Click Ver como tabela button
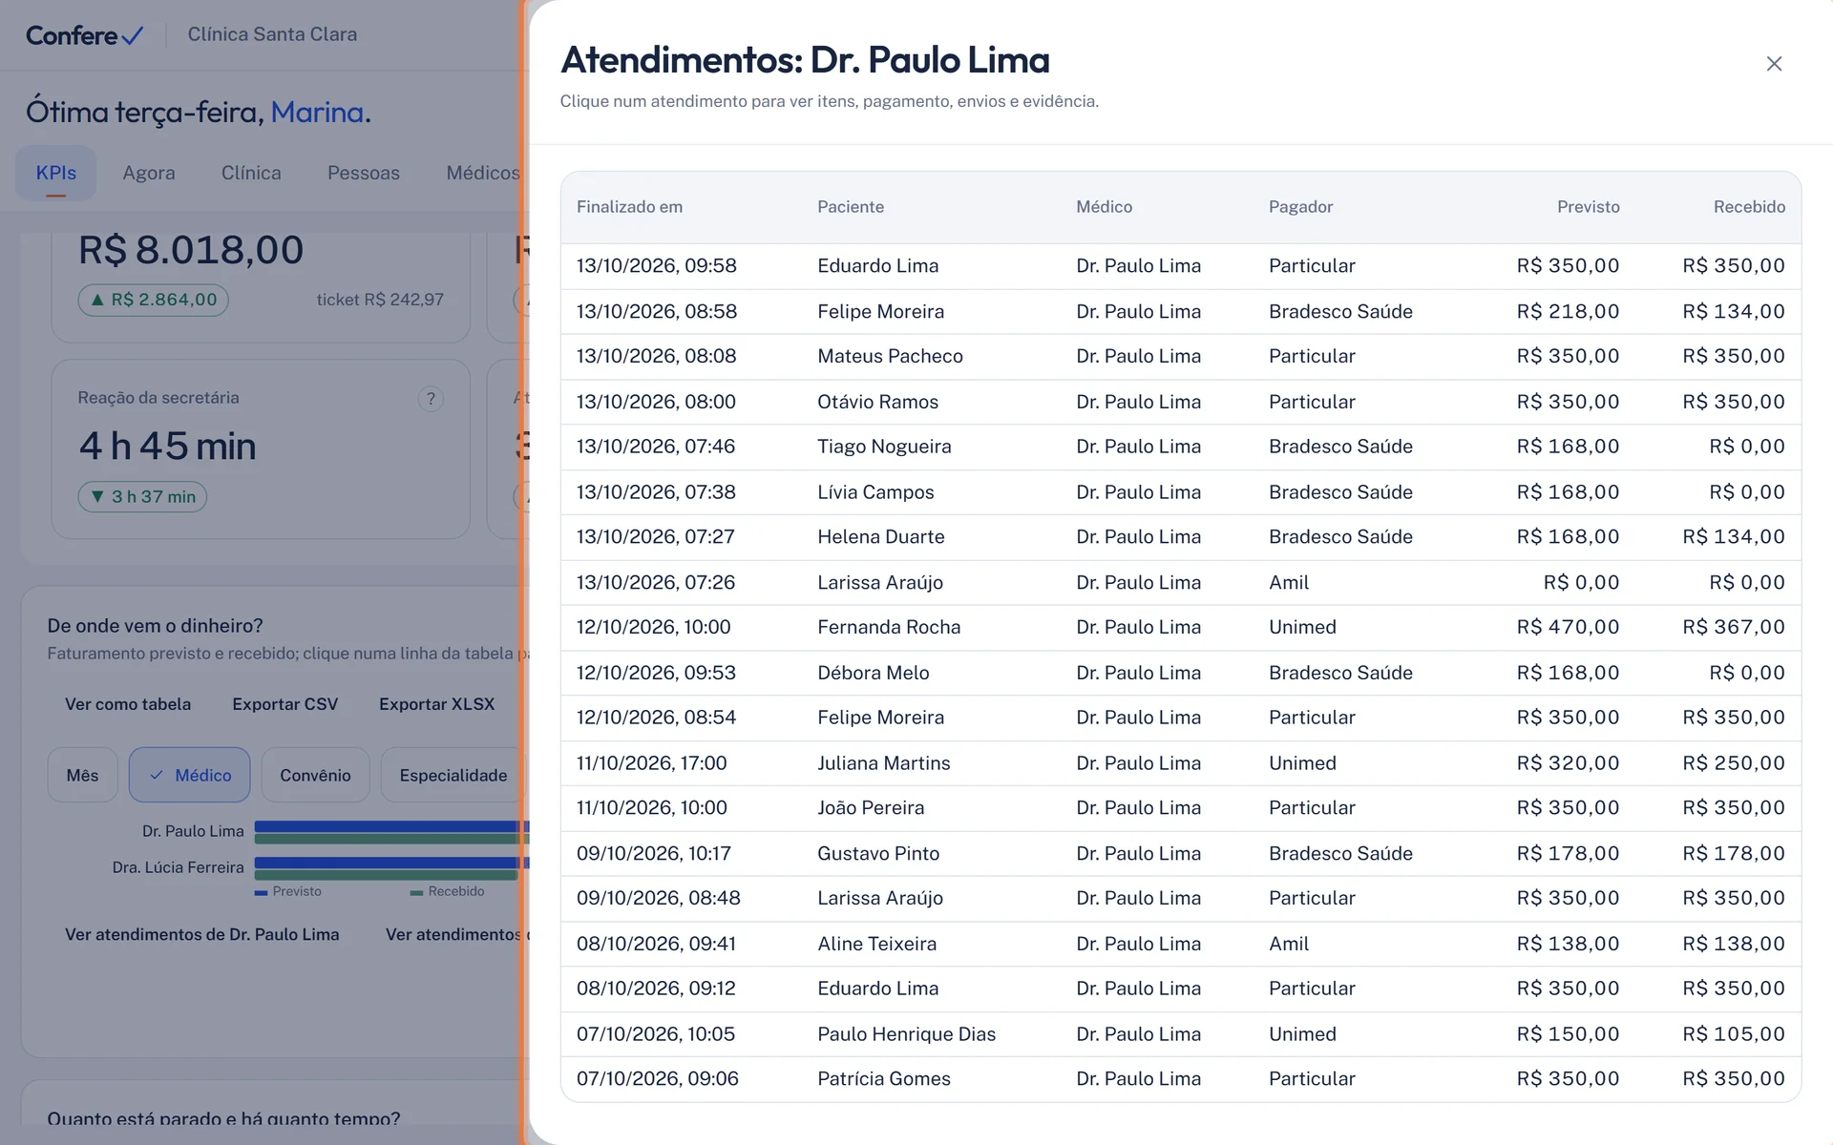The height and width of the screenshot is (1145, 1833). [128, 704]
